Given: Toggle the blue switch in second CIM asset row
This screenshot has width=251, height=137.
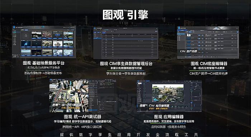Looking at the screenshot, I should pyautogui.click(x=199, y=39).
